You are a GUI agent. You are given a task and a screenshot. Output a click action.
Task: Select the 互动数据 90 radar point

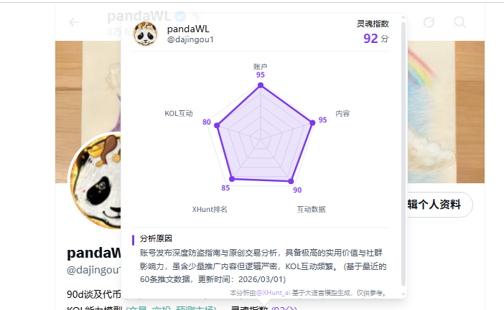291,181
